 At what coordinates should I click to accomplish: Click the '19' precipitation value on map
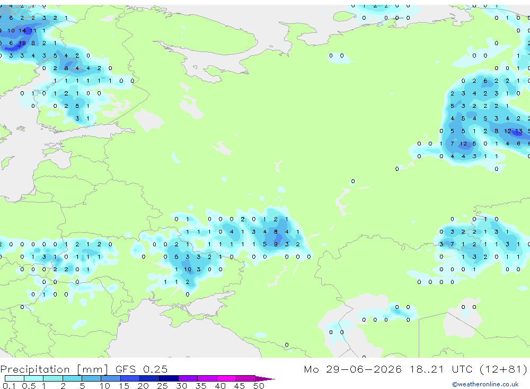point(22,43)
